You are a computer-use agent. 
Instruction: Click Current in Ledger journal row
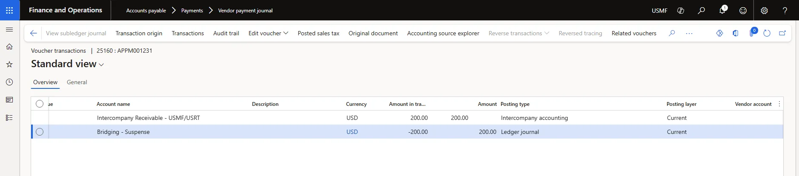pos(677,132)
